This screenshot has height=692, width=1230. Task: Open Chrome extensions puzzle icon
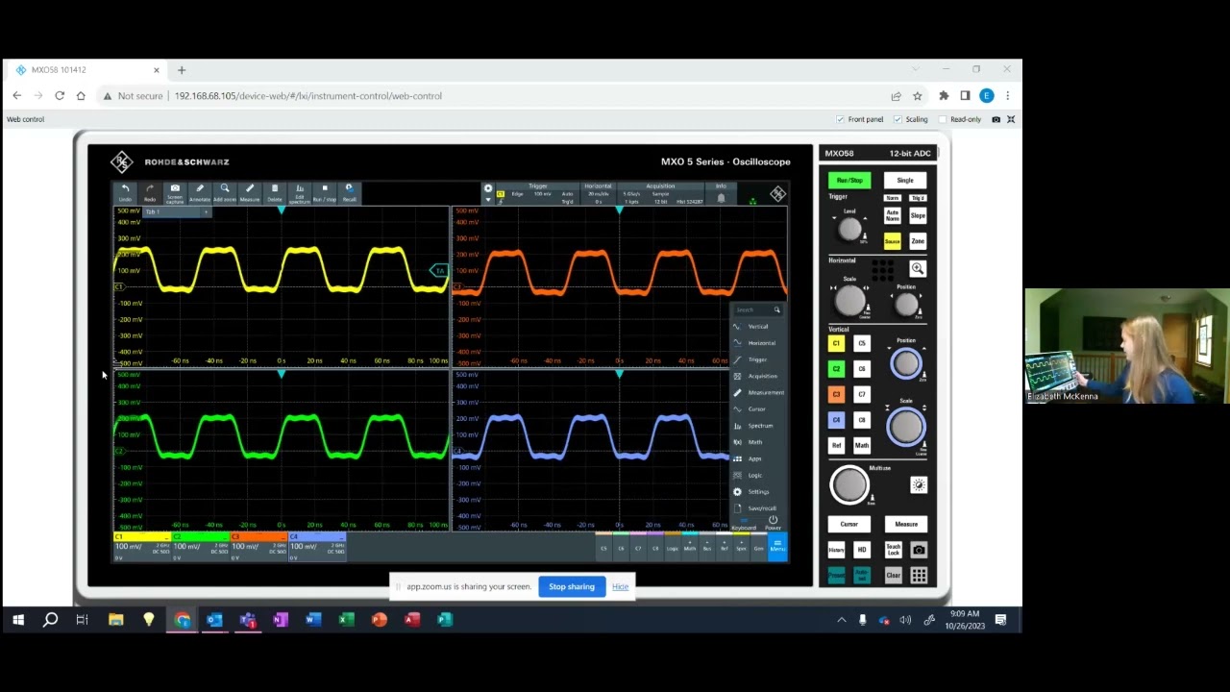tap(944, 96)
